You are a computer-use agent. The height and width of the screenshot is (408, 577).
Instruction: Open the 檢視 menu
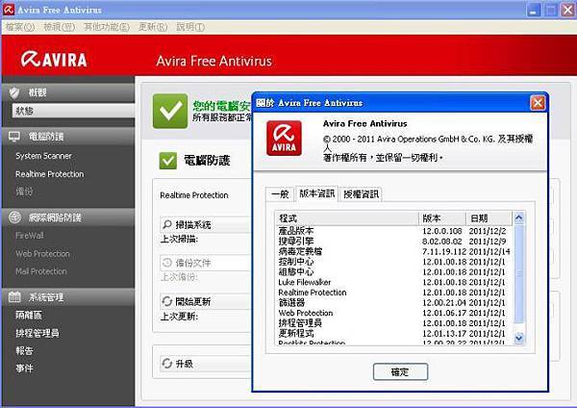[x=59, y=27]
